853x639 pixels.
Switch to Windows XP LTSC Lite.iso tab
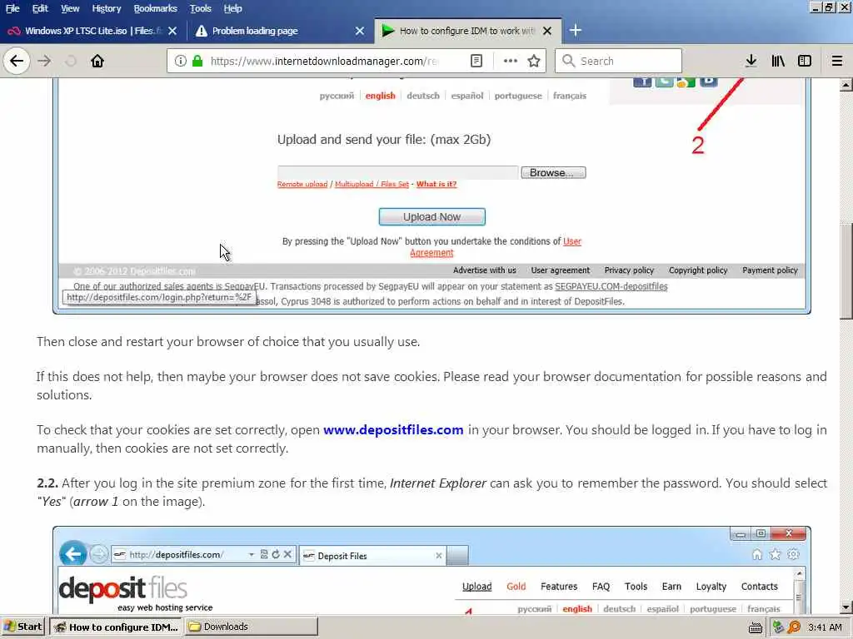click(x=93, y=31)
